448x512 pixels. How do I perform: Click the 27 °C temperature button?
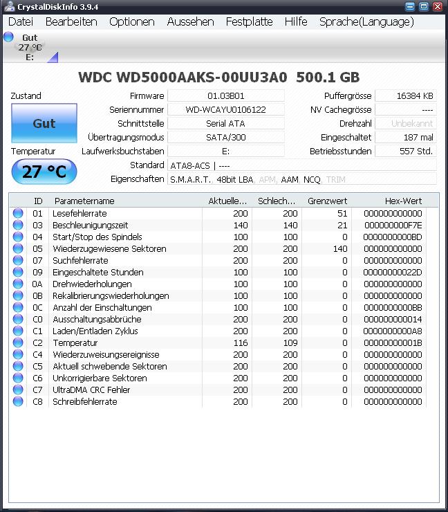(x=44, y=172)
